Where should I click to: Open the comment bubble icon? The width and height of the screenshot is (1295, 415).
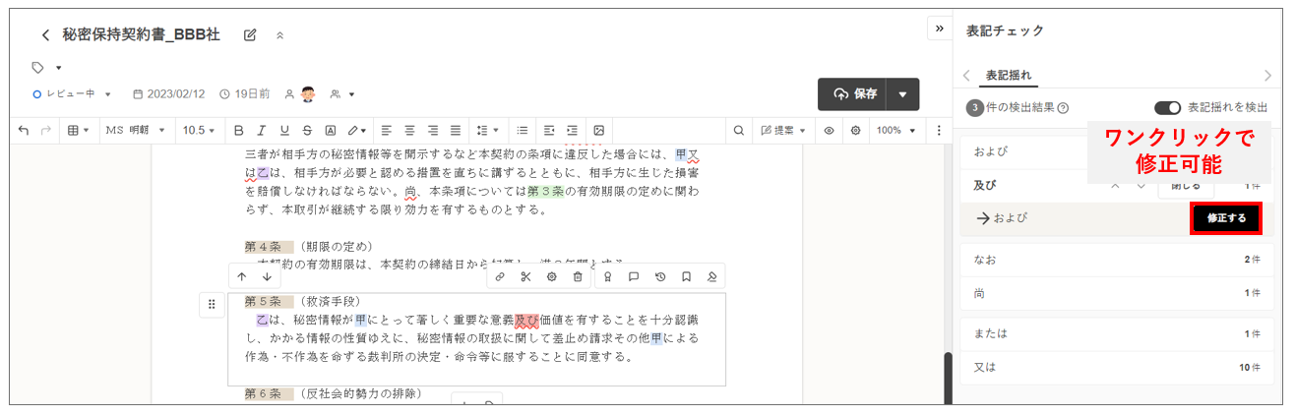pyautogui.click(x=634, y=277)
